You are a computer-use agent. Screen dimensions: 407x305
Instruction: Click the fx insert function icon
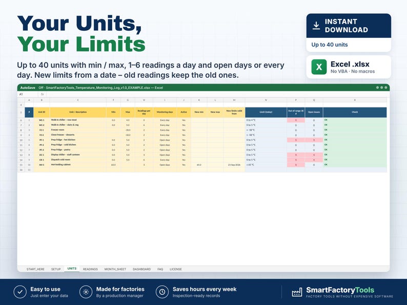(42, 94)
